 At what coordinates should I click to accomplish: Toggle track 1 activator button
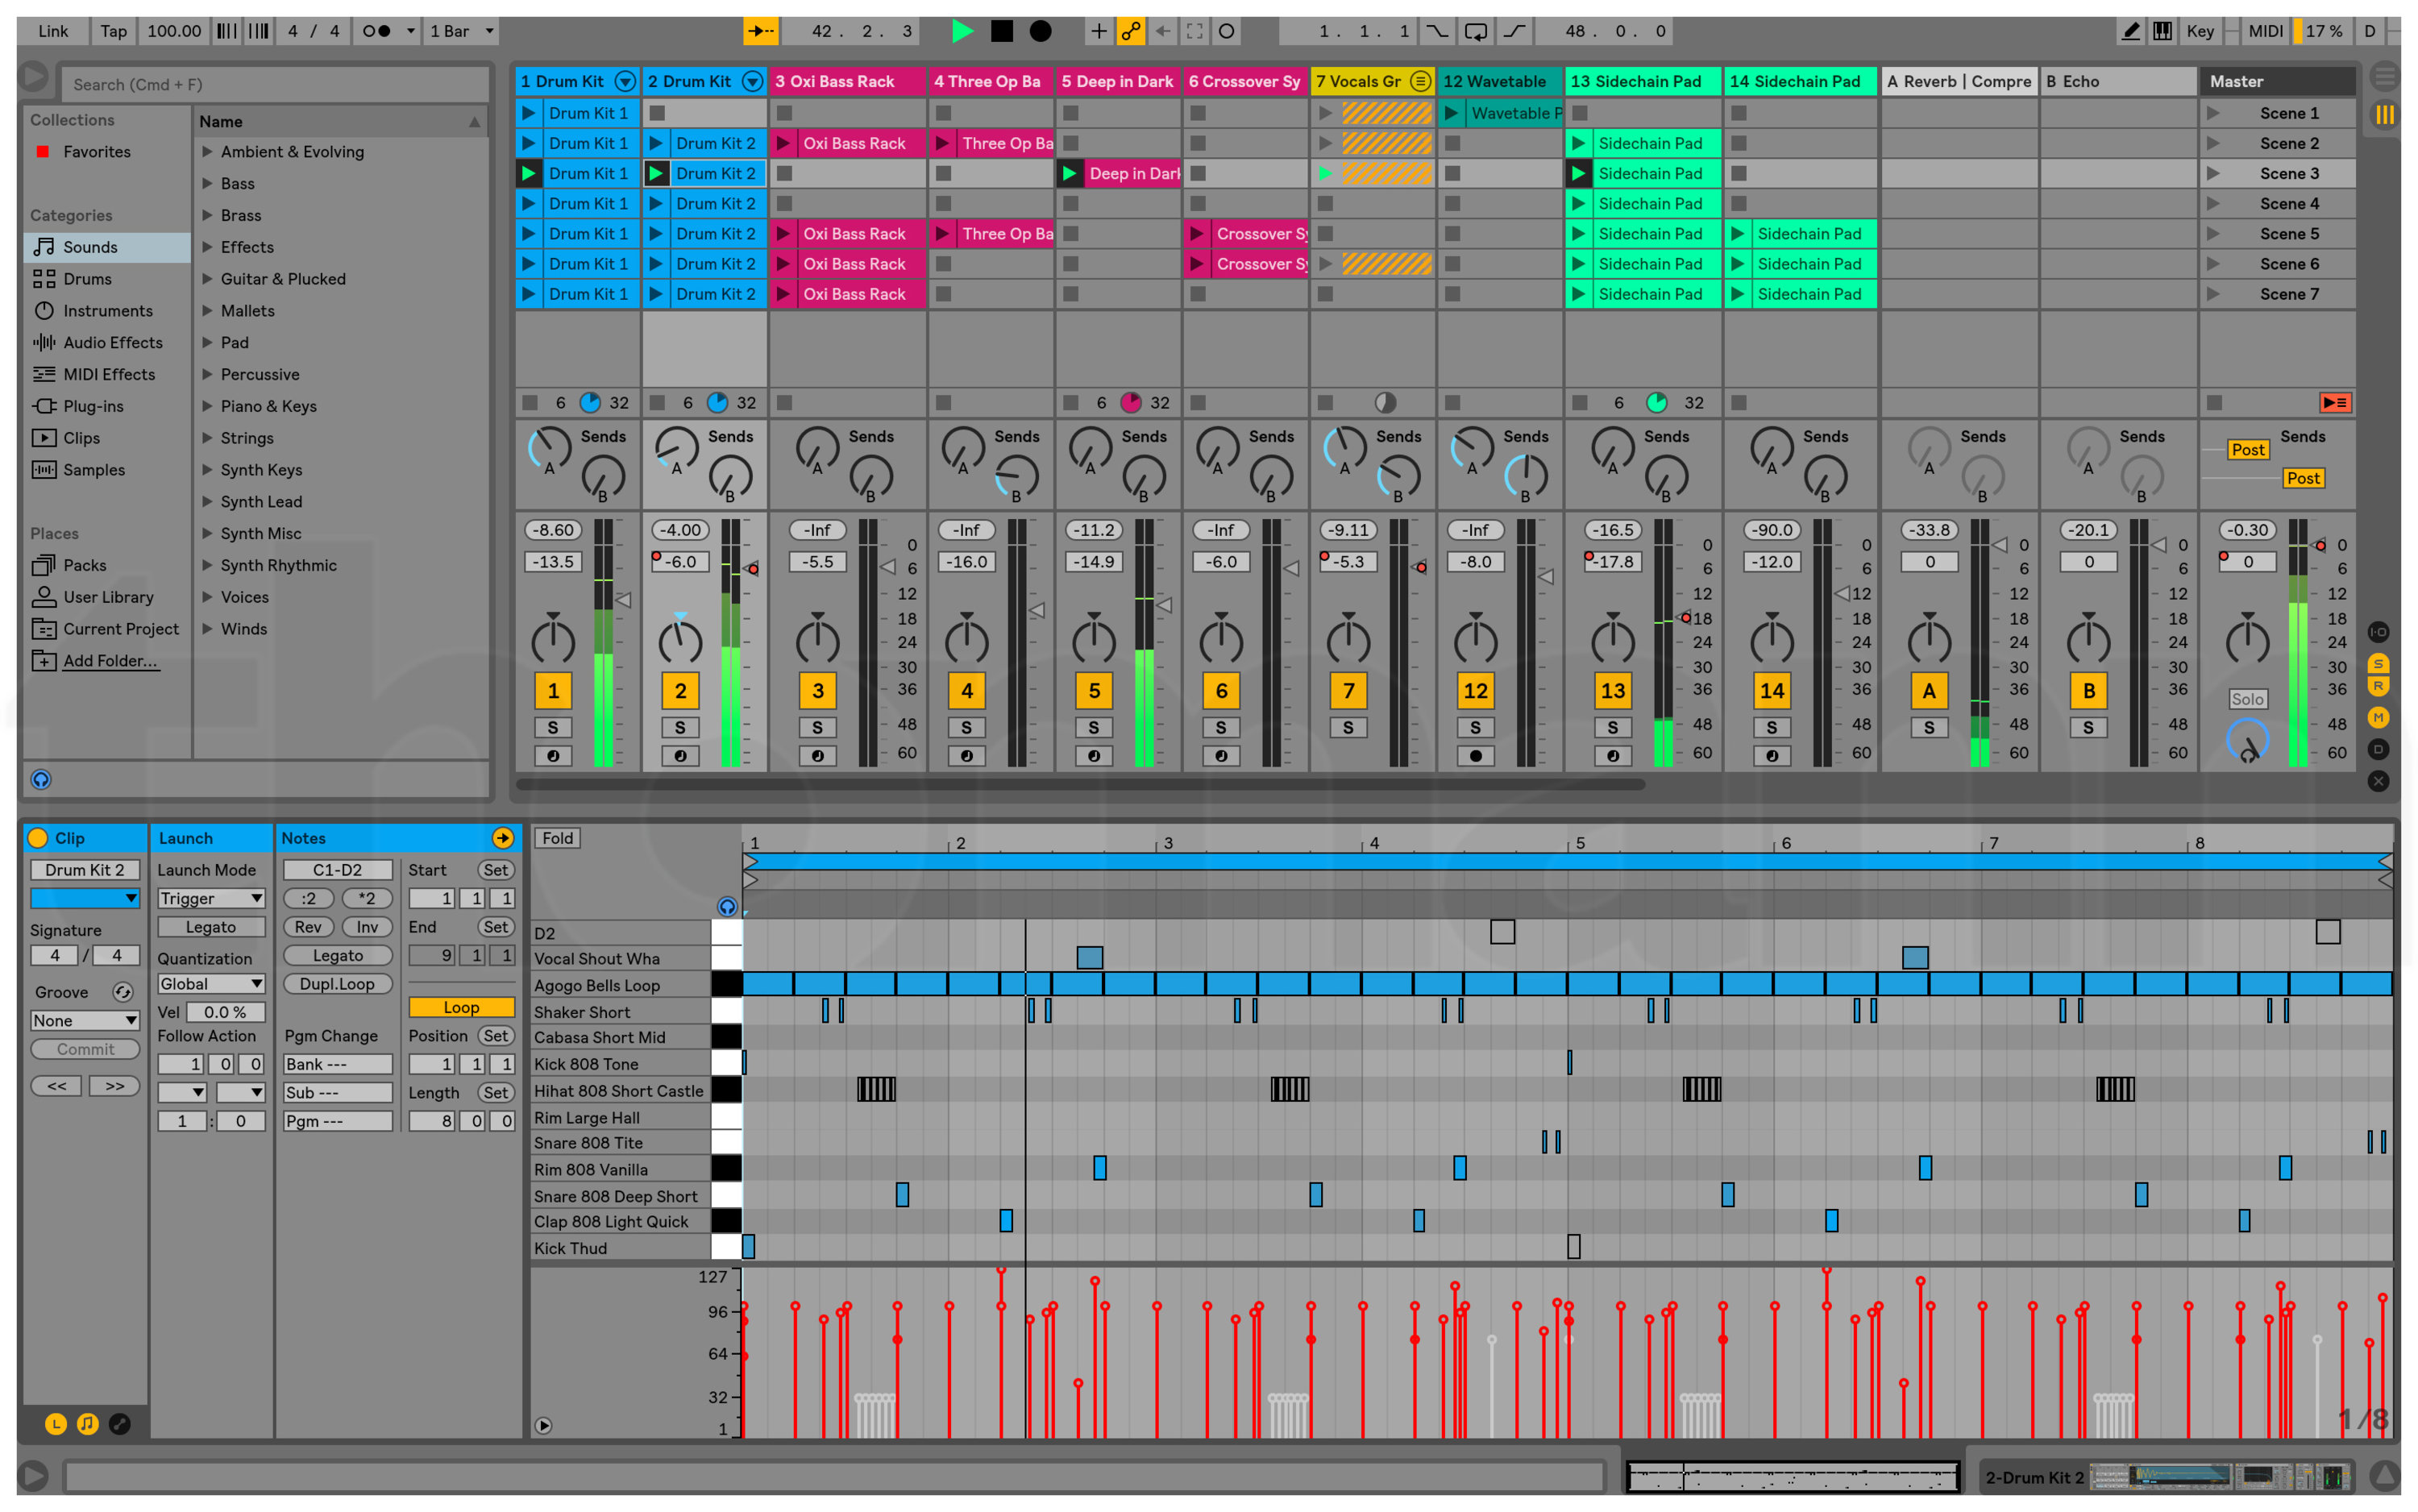pos(553,690)
